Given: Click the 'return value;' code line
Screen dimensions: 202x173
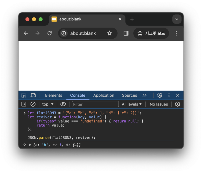Looking at the screenshot, I should coord(50,125).
